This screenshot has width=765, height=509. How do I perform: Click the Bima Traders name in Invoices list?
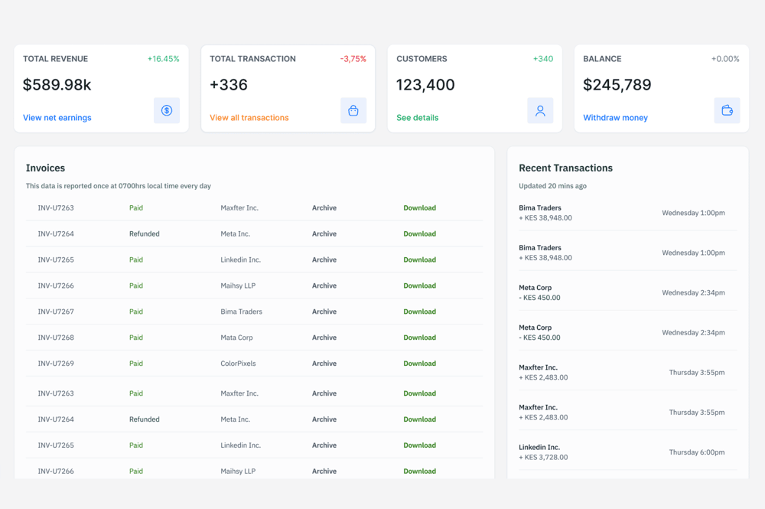point(241,312)
